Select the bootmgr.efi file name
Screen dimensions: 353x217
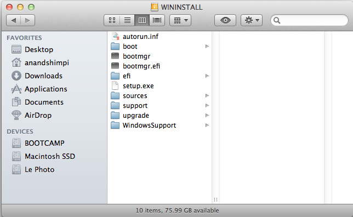click(x=141, y=66)
